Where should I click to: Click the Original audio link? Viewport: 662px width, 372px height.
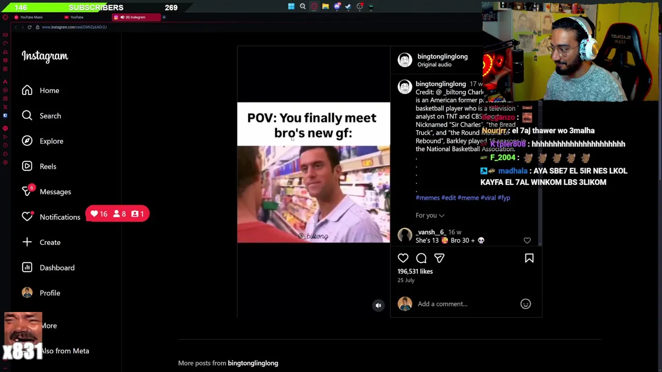[434, 65]
